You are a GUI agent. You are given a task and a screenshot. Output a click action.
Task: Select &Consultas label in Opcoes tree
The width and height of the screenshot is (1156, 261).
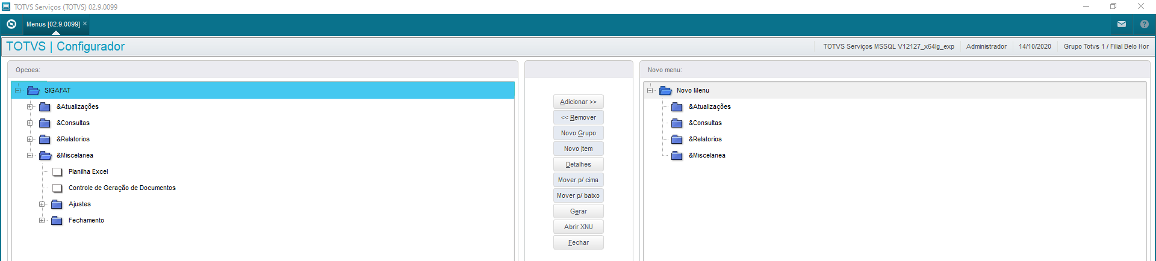73,123
